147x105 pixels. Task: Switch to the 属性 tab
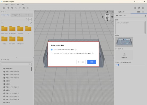pyautogui.click(x=139, y=12)
